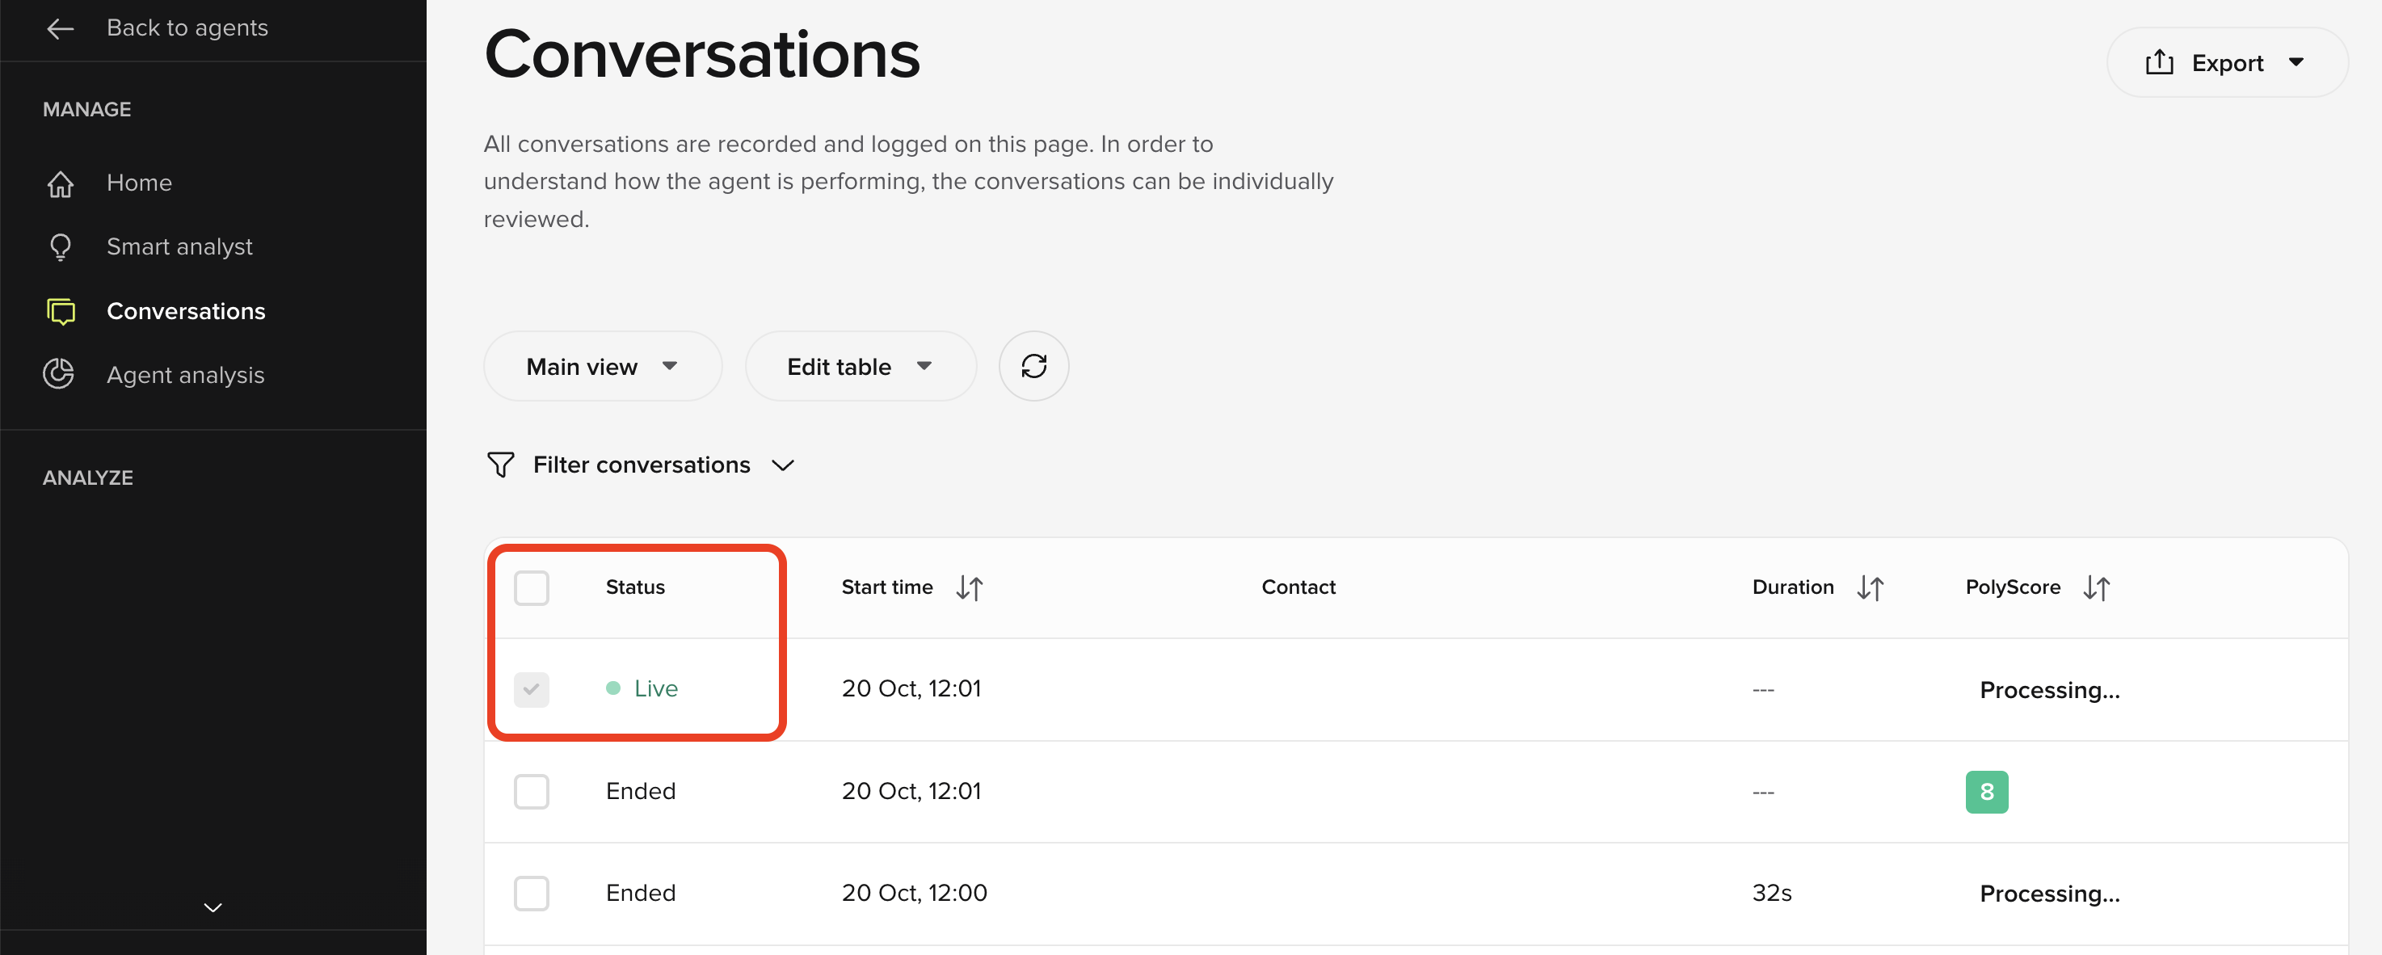
Task: Click the Agent analysis pie chart icon
Action: coord(59,374)
